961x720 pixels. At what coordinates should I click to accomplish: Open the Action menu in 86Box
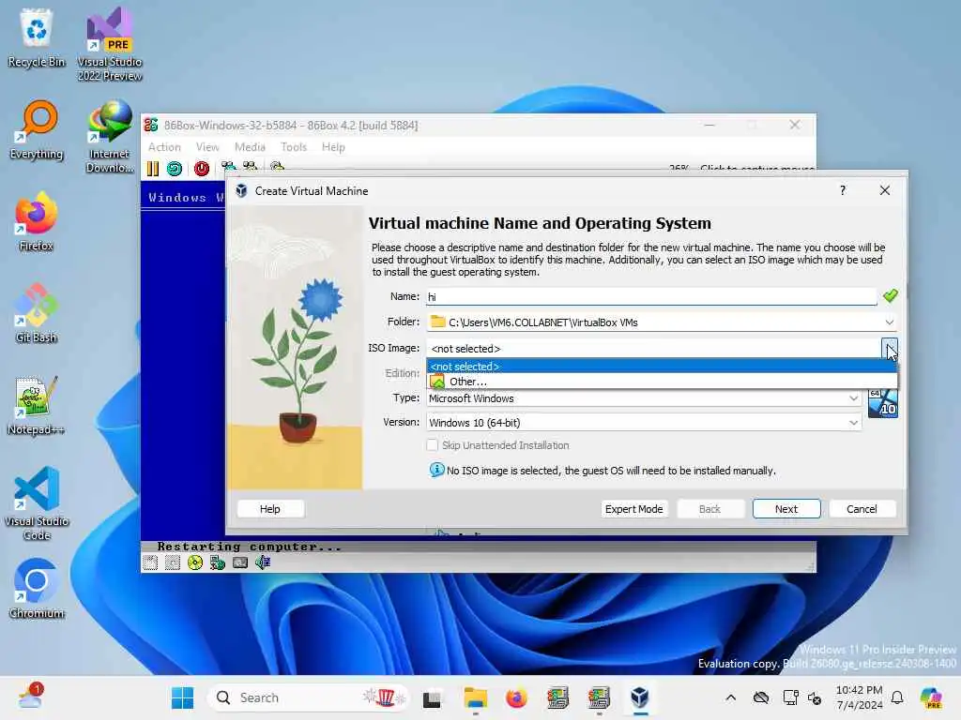click(x=164, y=147)
